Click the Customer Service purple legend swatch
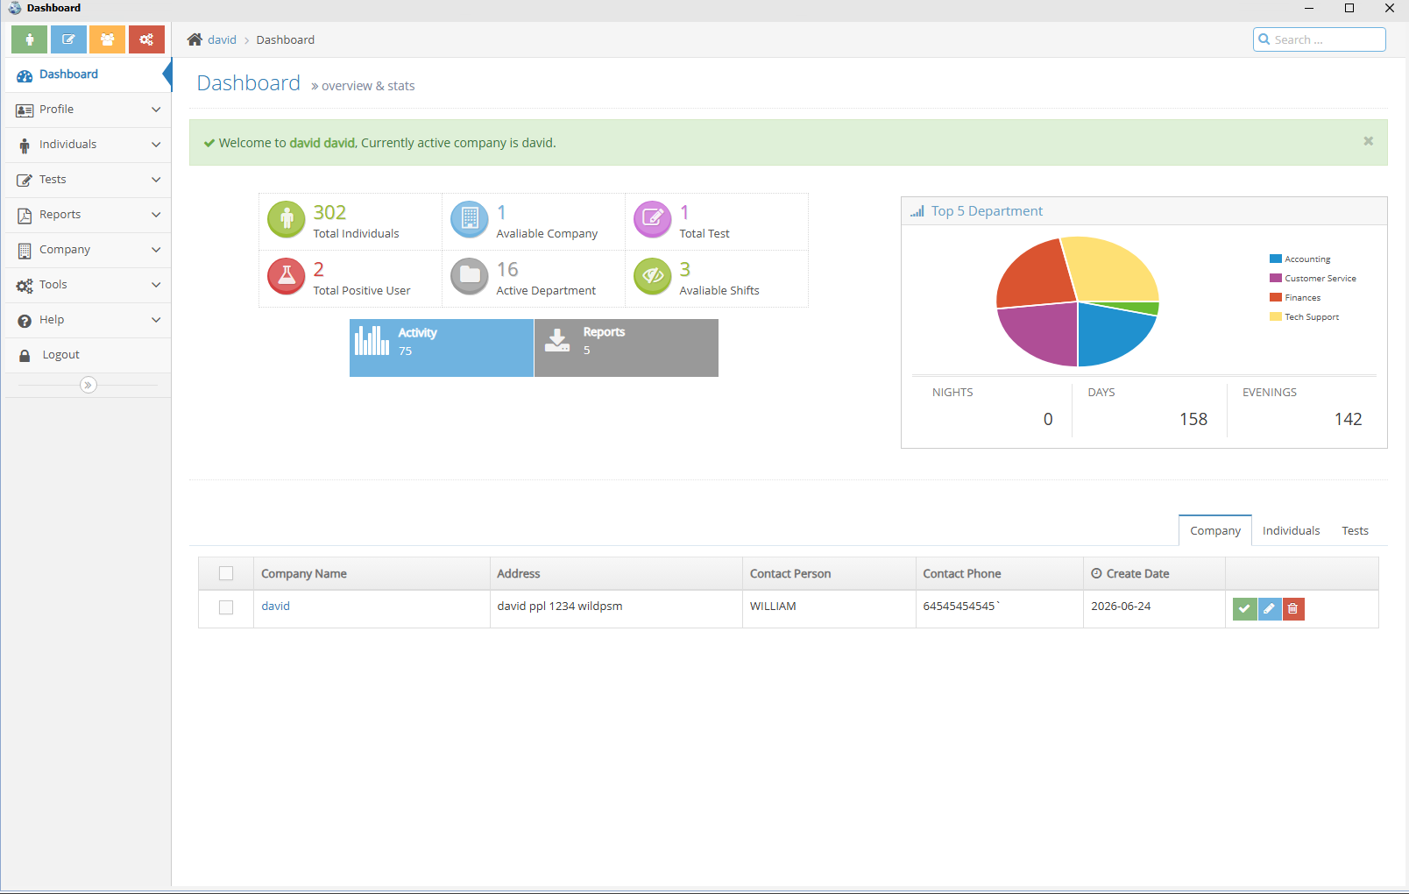This screenshot has width=1409, height=894. 1276,278
